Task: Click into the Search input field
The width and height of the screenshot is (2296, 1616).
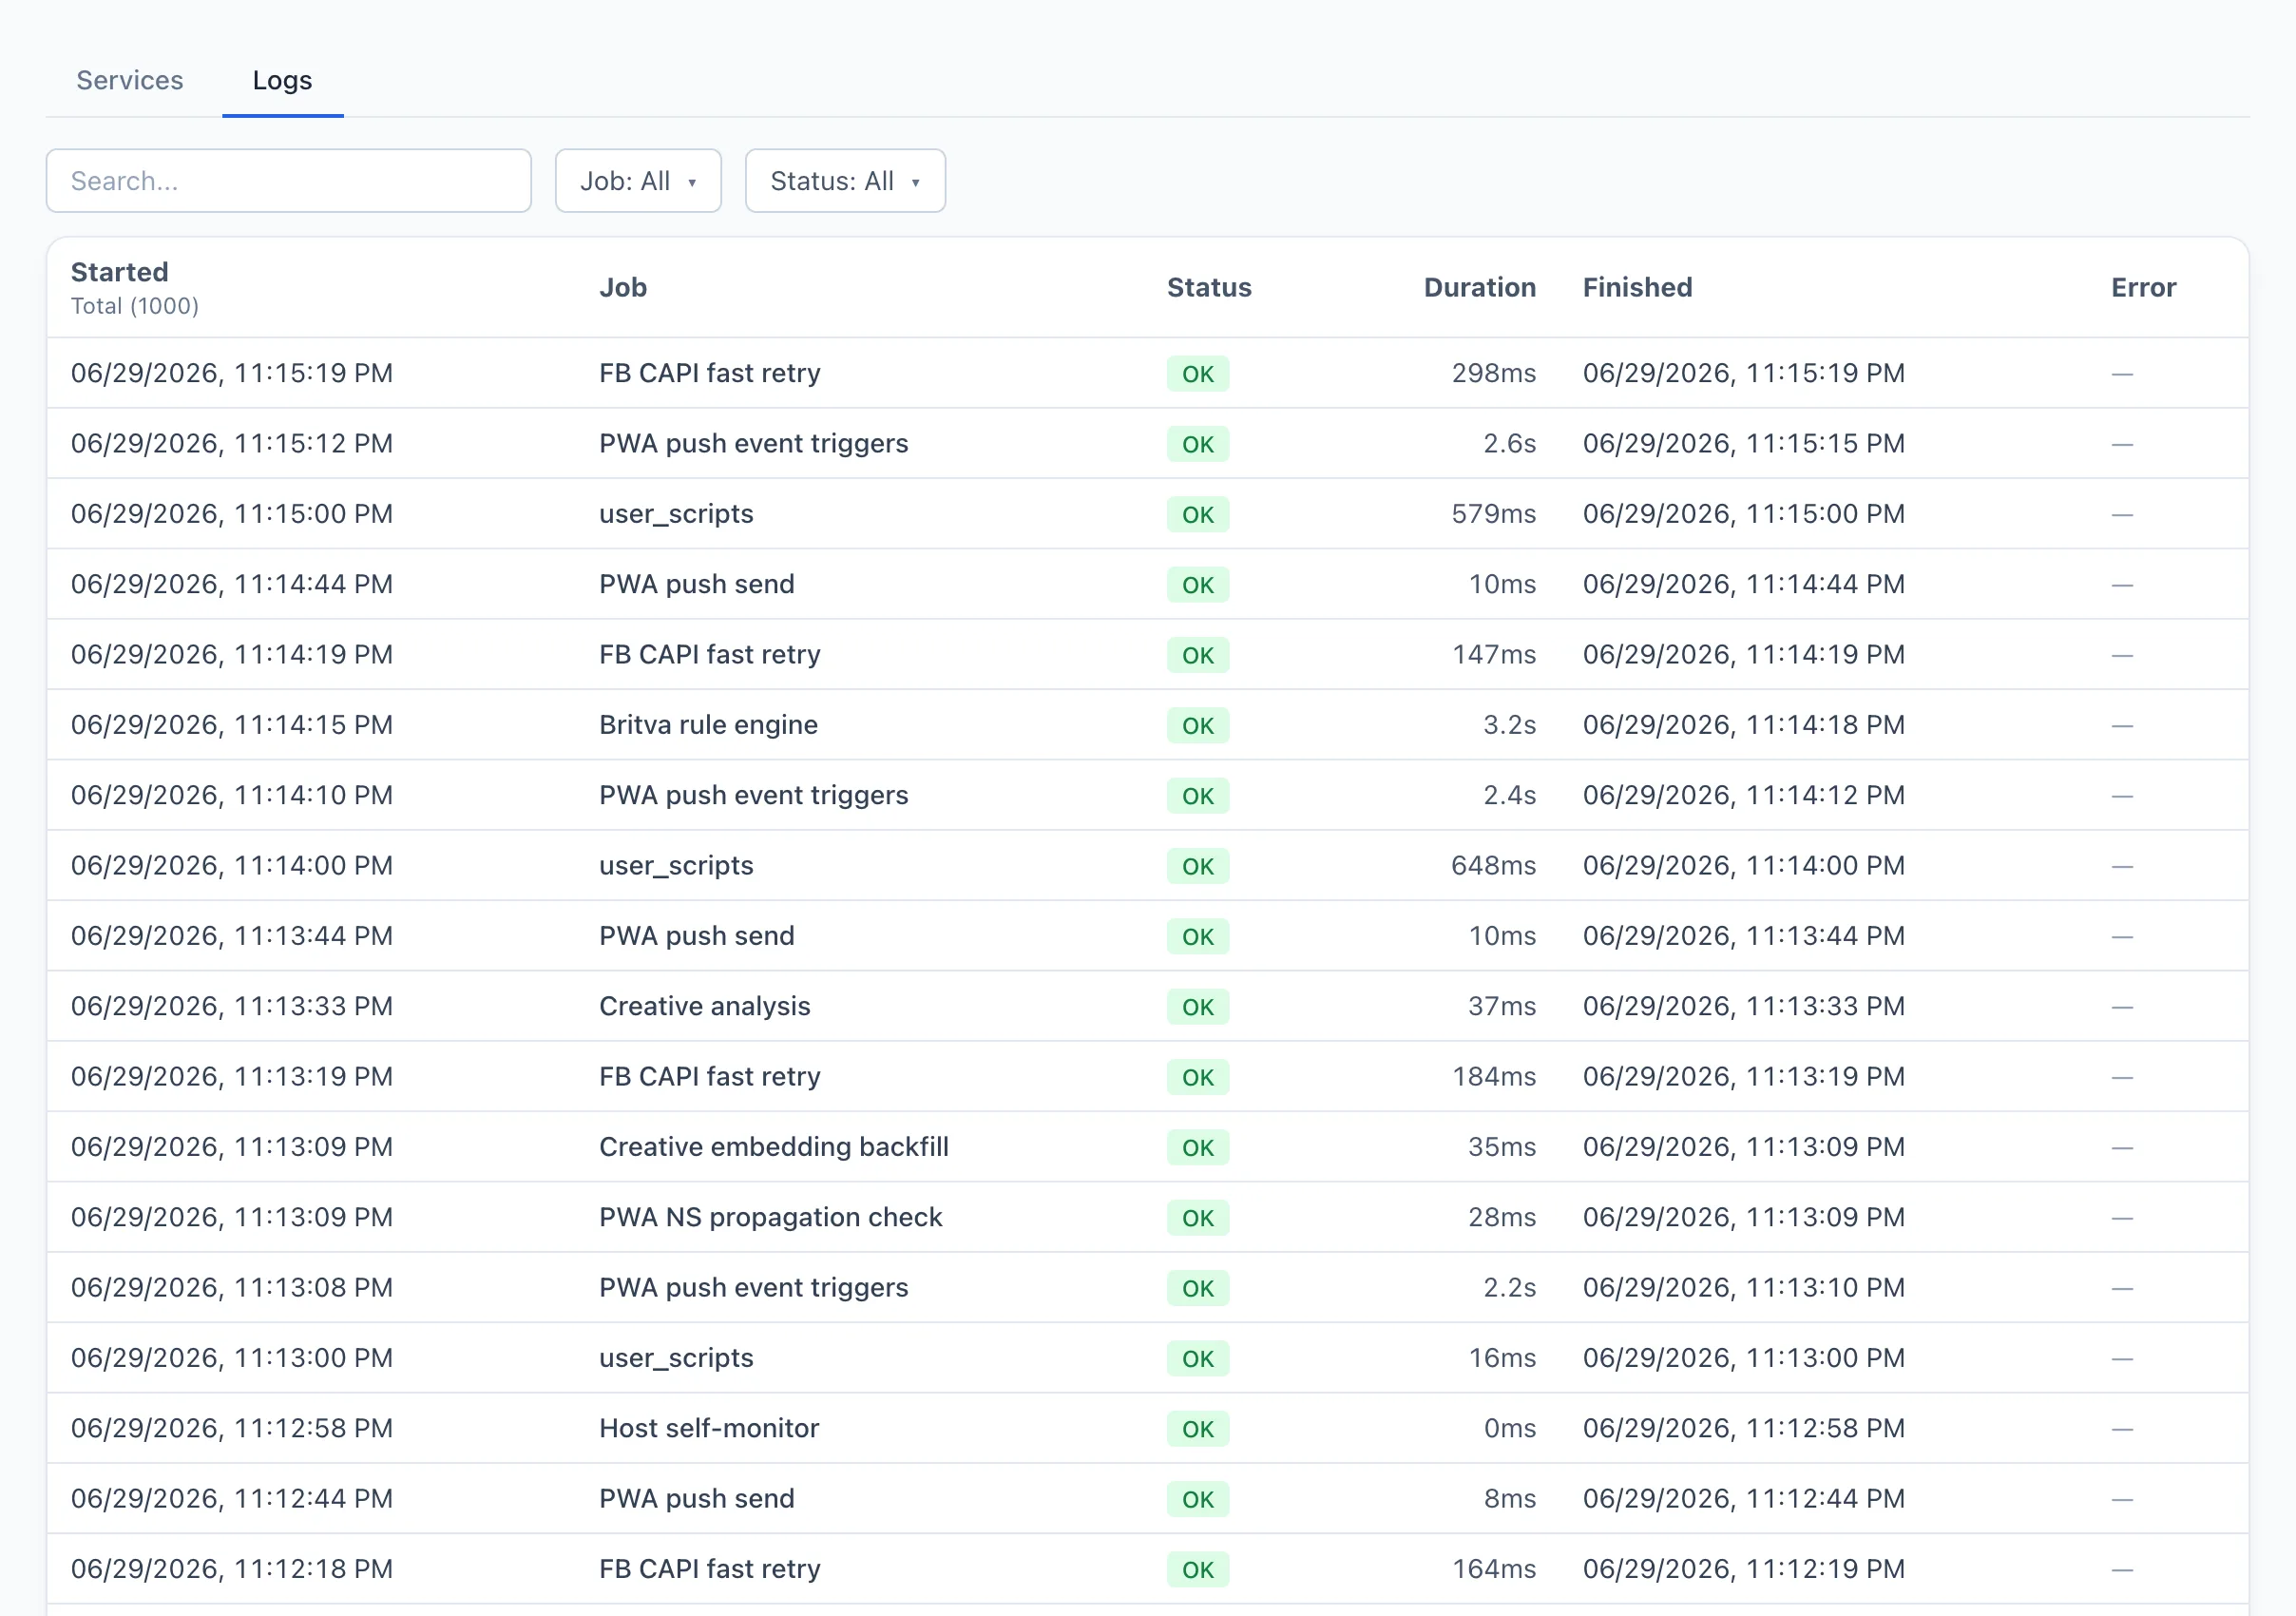Action: coord(288,181)
